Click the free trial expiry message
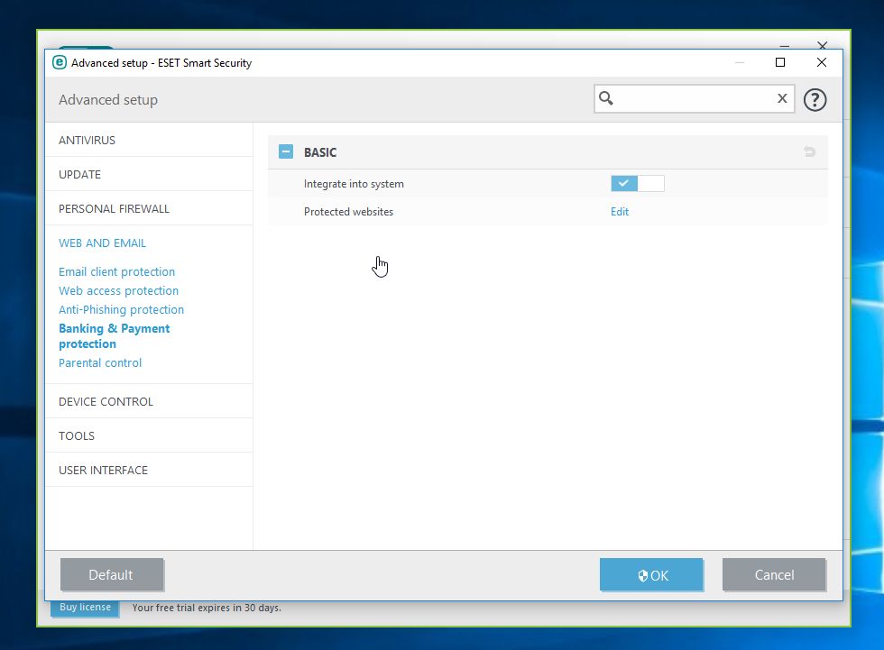 coord(207,608)
